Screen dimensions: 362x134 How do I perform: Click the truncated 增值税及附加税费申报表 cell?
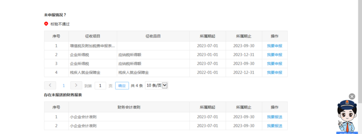coord(93,46)
